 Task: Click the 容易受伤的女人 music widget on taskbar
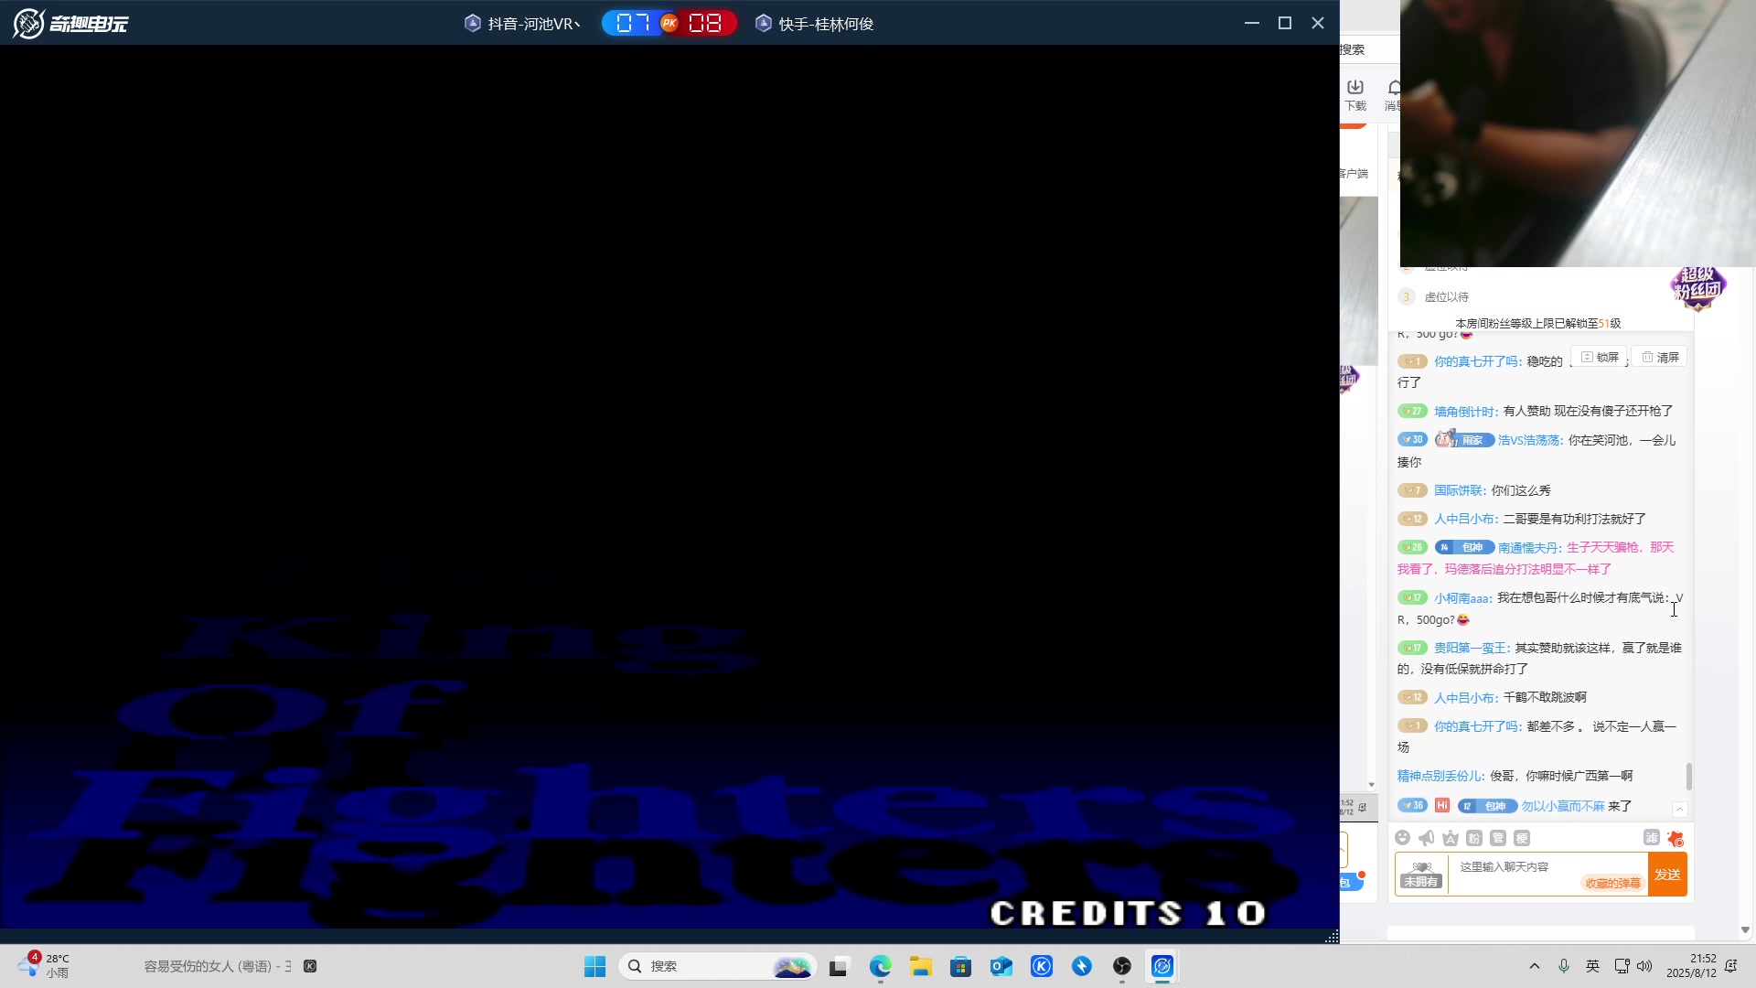click(230, 966)
